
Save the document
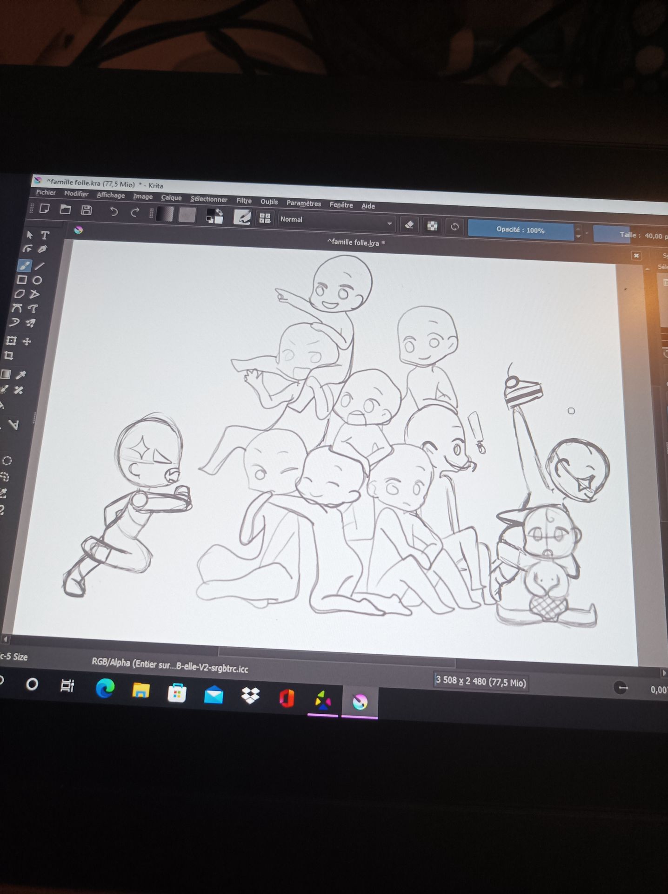(87, 210)
